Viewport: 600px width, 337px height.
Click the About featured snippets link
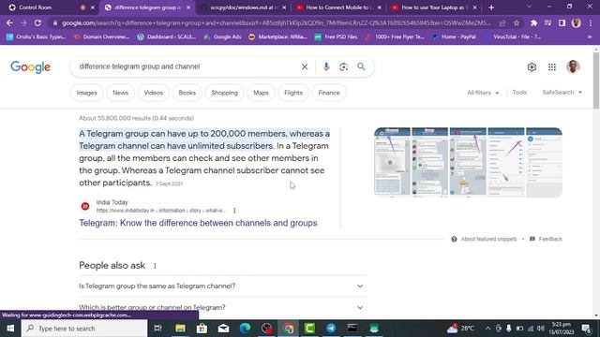point(488,239)
